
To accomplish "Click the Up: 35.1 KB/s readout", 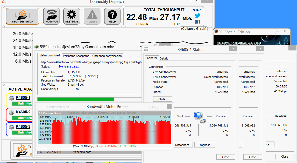I will (x=127, y=146).
